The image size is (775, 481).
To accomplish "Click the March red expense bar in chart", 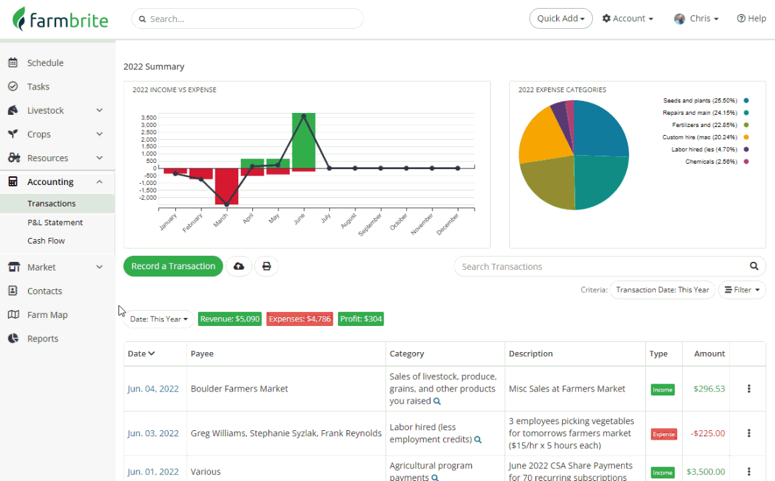I will pos(226,186).
